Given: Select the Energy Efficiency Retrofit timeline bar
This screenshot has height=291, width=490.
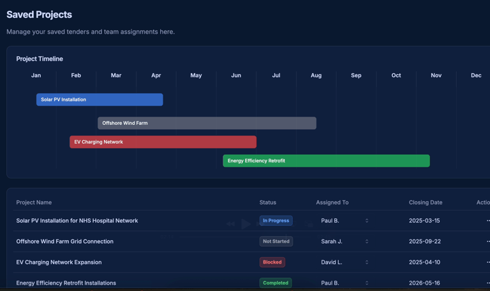Looking at the screenshot, I should [326, 160].
